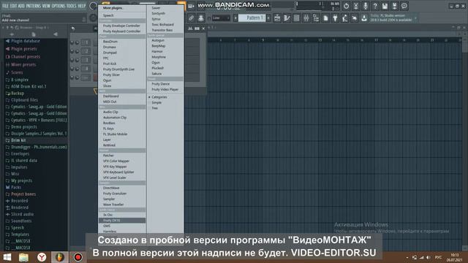Open File Explorer from the taskbar
Image resolution: width=468 pixels, height=263 pixels.
(x=23, y=257)
